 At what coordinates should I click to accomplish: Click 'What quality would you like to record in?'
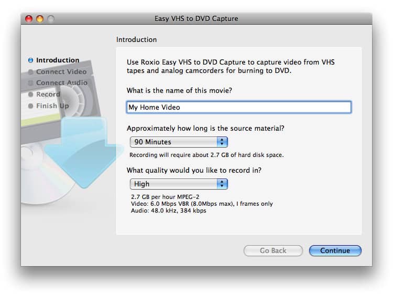click(x=194, y=170)
